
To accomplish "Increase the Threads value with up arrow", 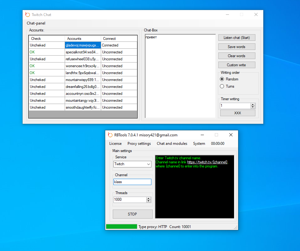I will click(149, 198).
